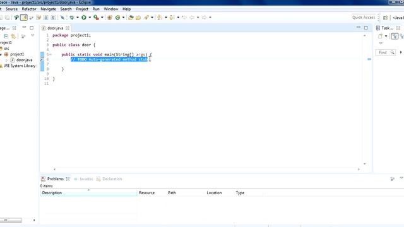Click the Debug bug icon in toolbar
Viewport: 404px width, 227px height.
tap(72, 18)
